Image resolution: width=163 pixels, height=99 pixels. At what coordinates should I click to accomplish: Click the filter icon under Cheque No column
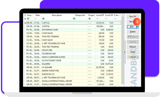[x=74, y=19]
